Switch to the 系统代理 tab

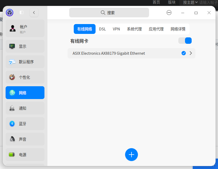click(134, 29)
